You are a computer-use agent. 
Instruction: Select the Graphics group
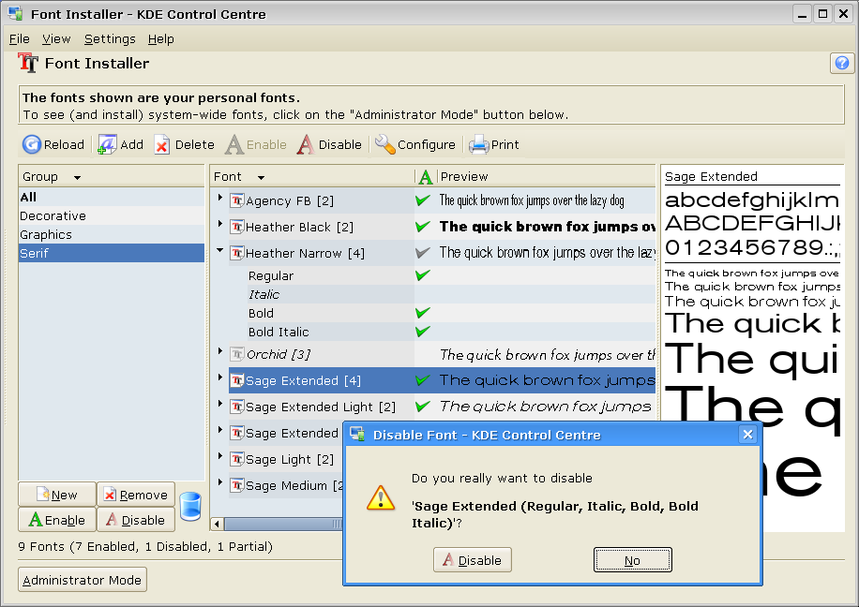click(112, 234)
